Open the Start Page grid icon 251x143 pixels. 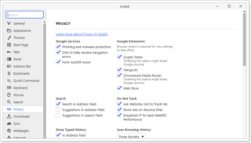pos(9,45)
